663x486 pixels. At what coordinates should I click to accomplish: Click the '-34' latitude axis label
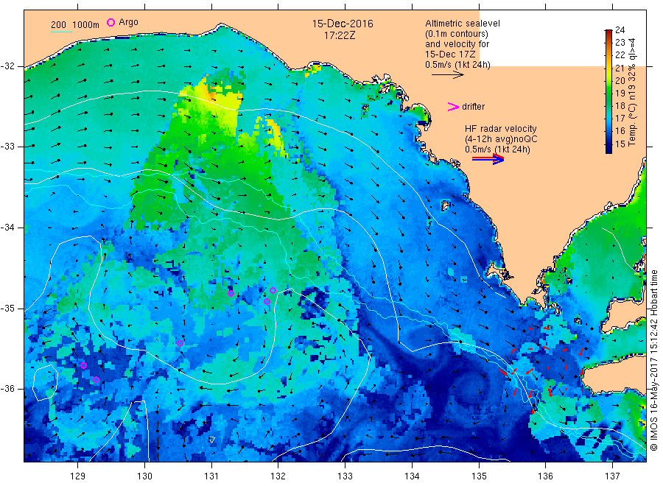(7, 228)
